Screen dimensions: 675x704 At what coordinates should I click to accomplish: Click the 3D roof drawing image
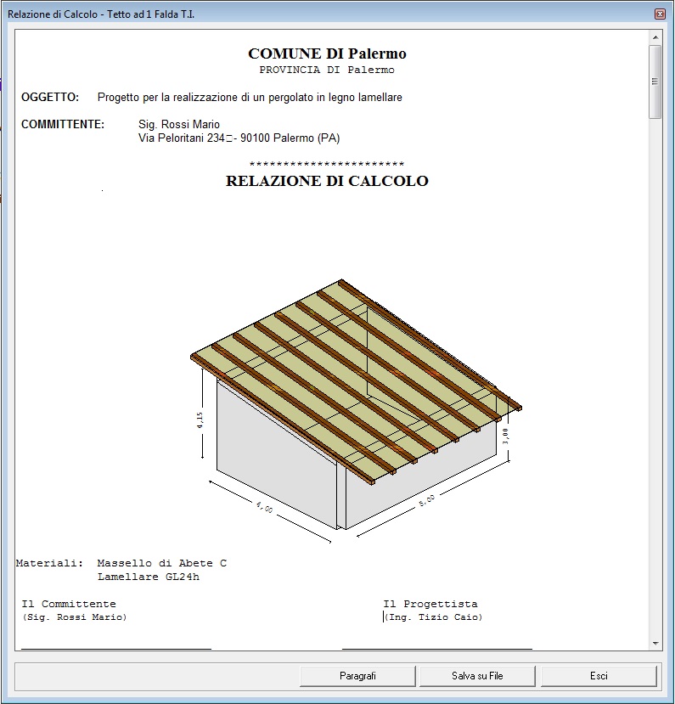point(356,411)
